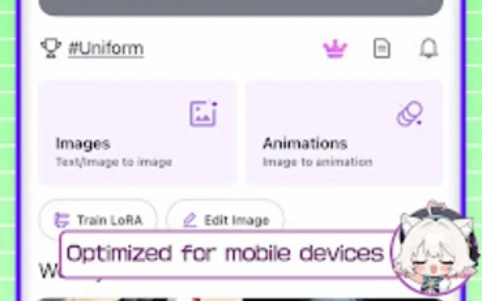Select the Images heading text
482x301 pixels.
[x=83, y=144]
